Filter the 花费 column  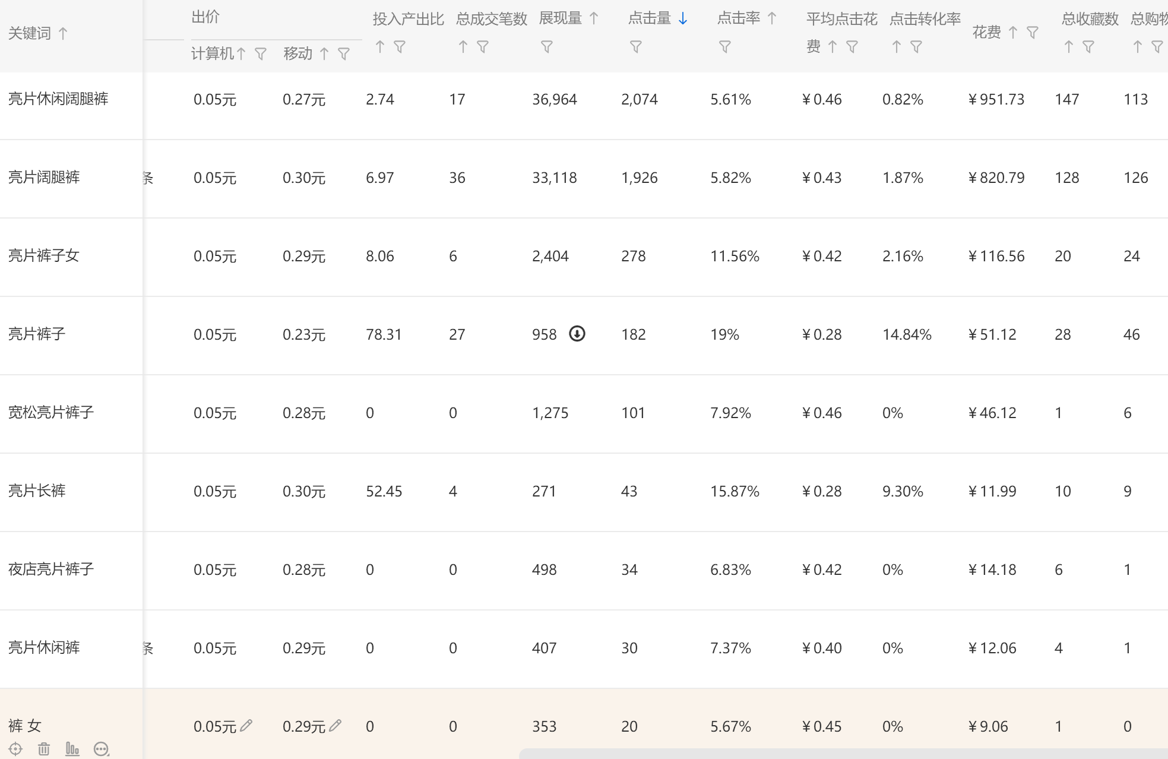[x=1033, y=32]
